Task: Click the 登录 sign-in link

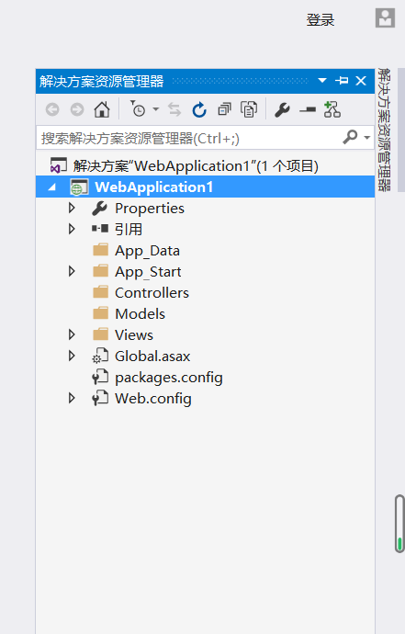Action: point(321,20)
